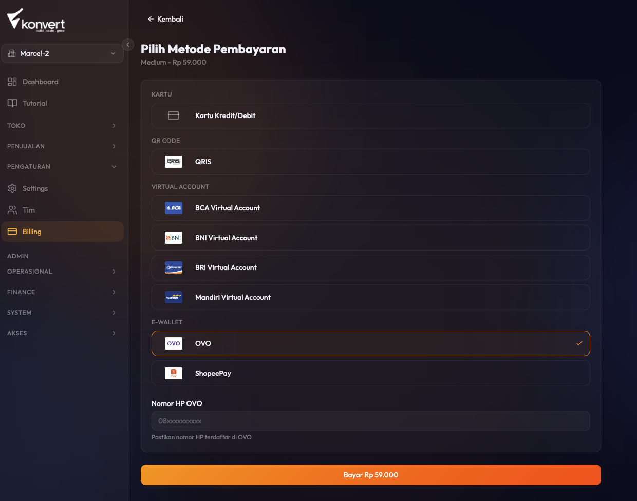Choose Mandiri Virtual Account payment
The image size is (637, 501).
371,297
